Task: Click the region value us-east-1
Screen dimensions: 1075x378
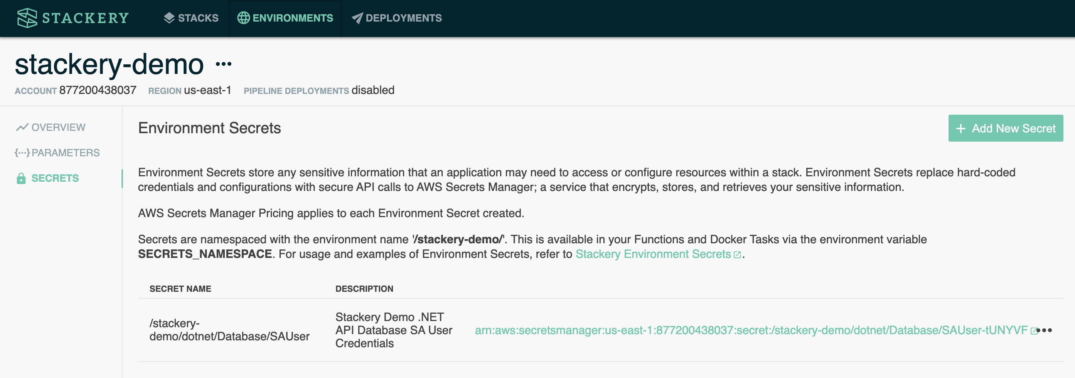Action: click(207, 90)
